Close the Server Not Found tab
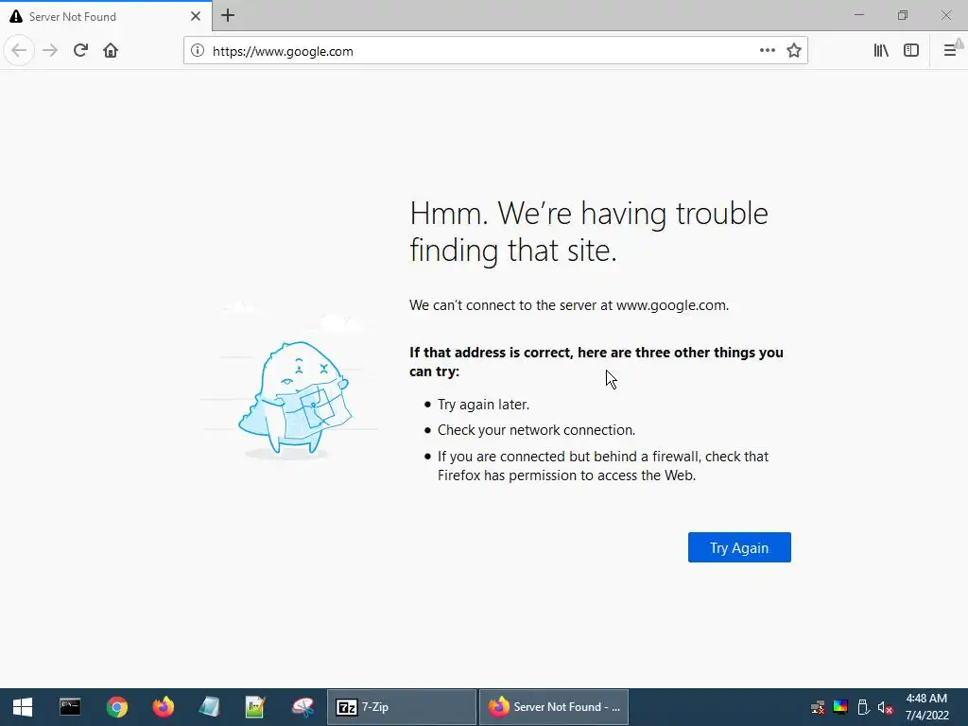The height and width of the screenshot is (726, 968). (x=196, y=17)
